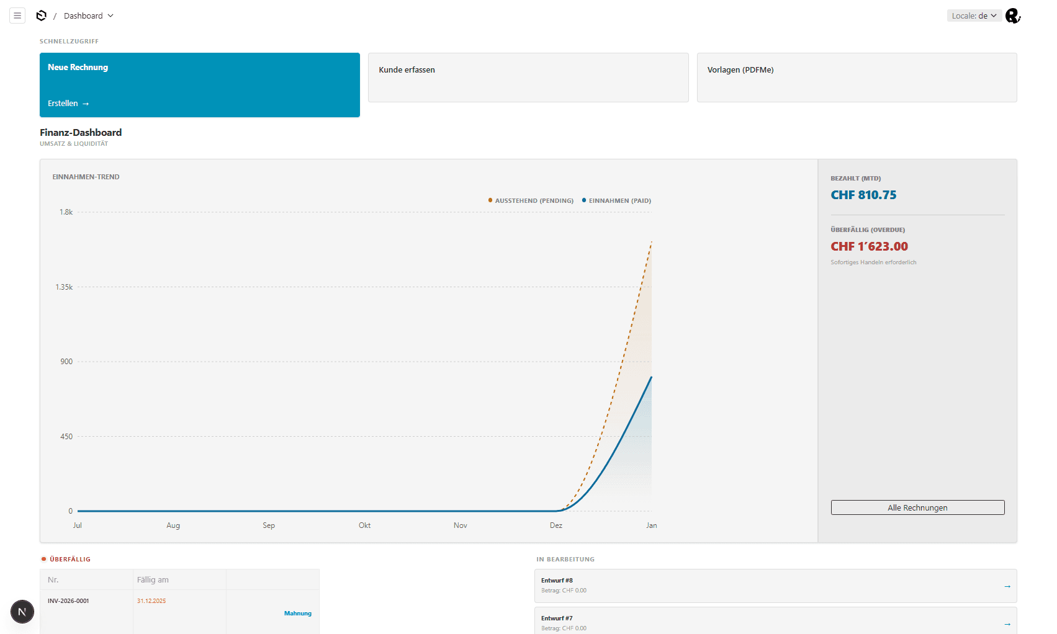This screenshot has height=634, width=1057.
Task: Expand the Dashboard breadcrumb chevron
Action: pos(110,16)
